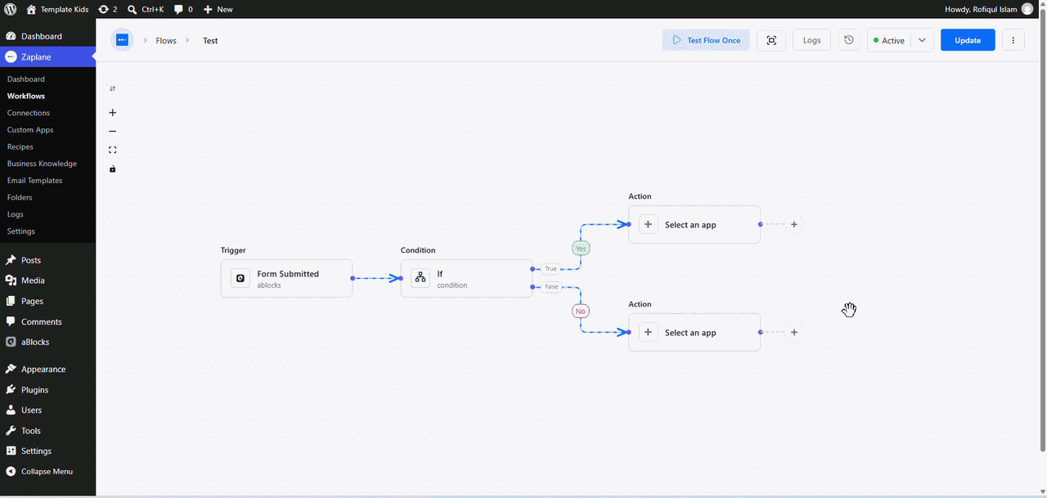Open the Ctrl+K search command
The image size is (1047, 498).
[146, 9]
